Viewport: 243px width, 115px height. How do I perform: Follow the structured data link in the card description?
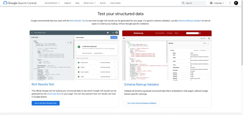tap(54, 93)
